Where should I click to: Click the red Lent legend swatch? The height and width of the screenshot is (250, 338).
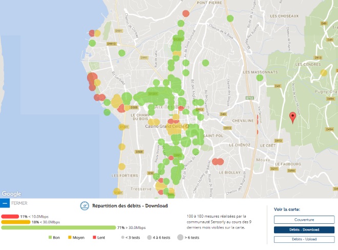click(94, 238)
